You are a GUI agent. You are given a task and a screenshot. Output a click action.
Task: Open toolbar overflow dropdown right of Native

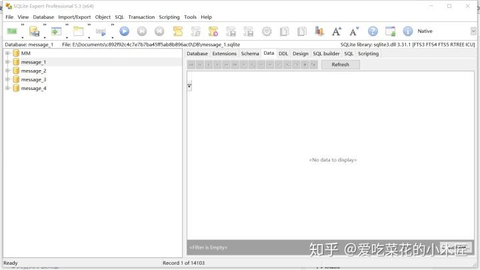(x=473, y=31)
